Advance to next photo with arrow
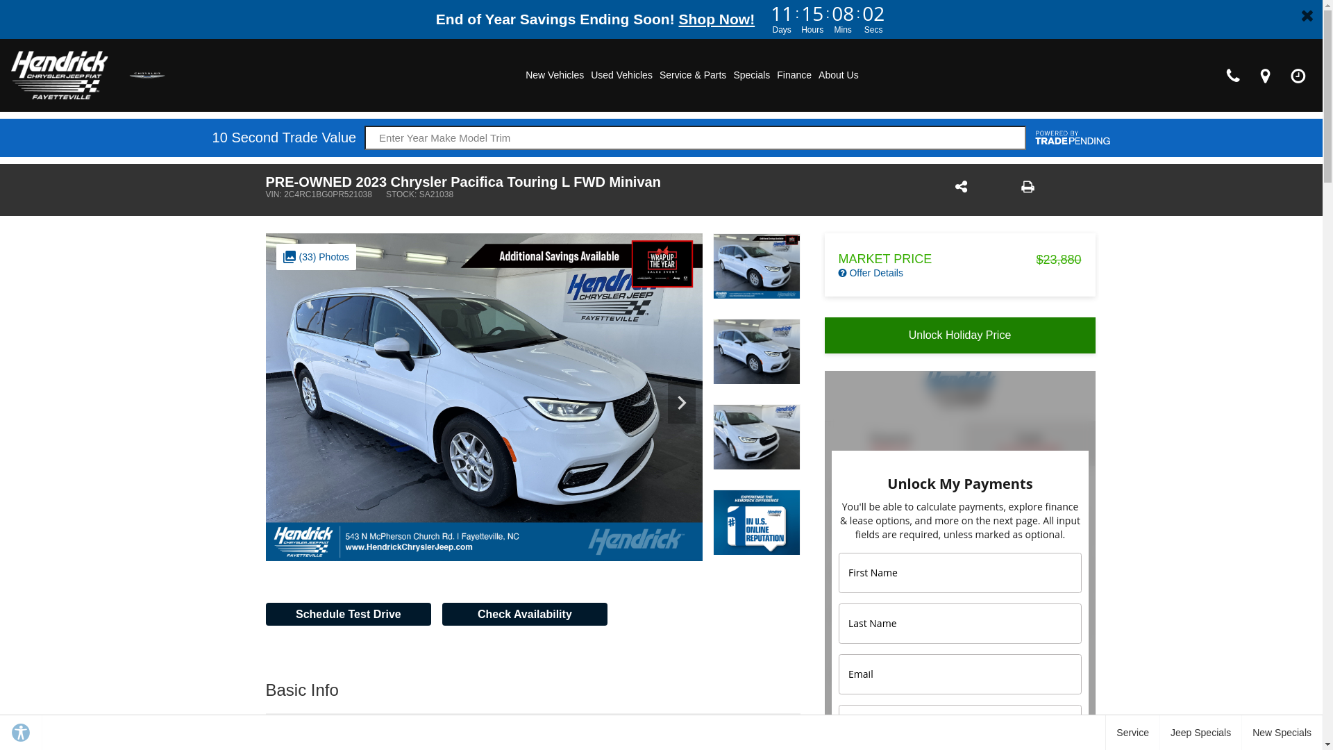The height and width of the screenshot is (750, 1333). click(x=682, y=403)
